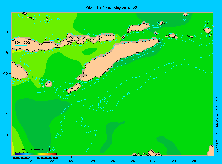Click latitude label -13
Viewport: 222px width, 164px height.
pyautogui.click(x=5, y=135)
